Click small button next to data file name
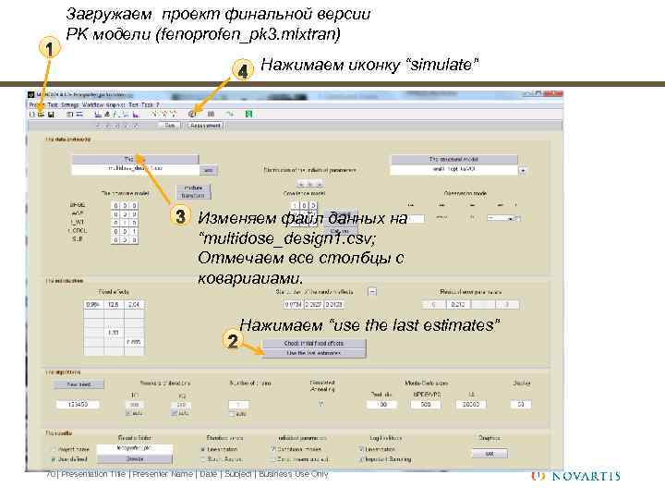 (x=208, y=170)
